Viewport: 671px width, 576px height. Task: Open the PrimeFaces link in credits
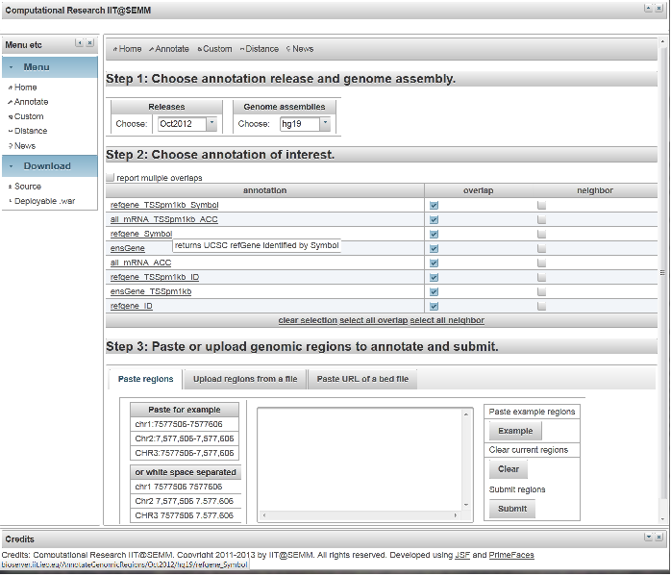pos(511,555)
